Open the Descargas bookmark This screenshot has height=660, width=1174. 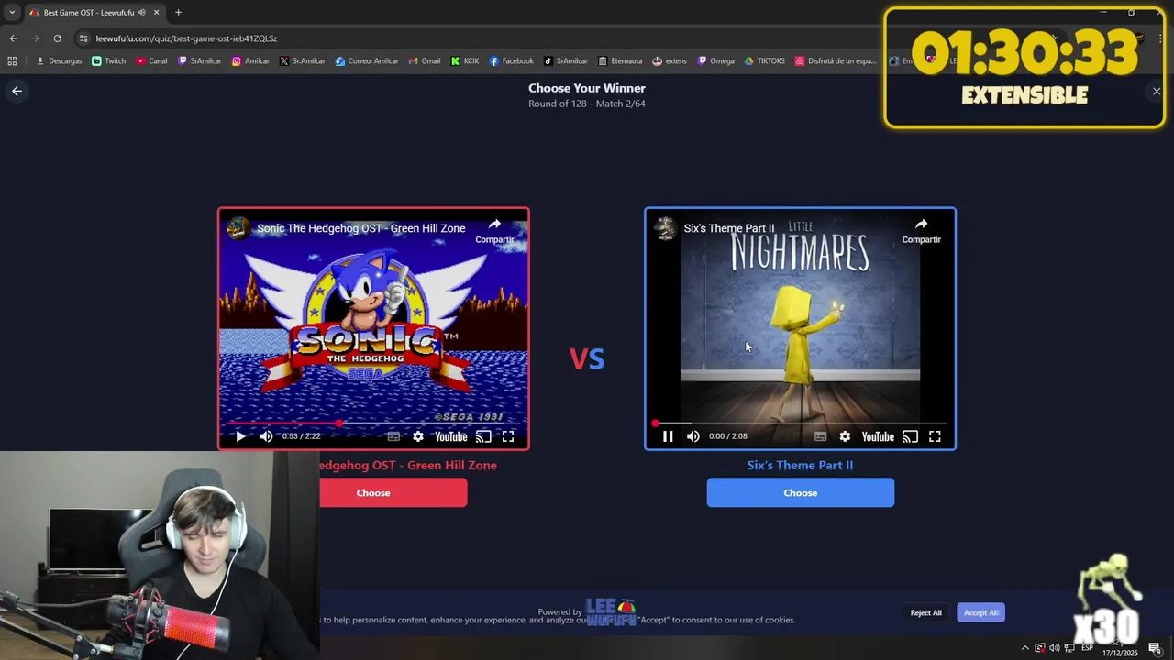pyautogui.click(x=59, y=61)
